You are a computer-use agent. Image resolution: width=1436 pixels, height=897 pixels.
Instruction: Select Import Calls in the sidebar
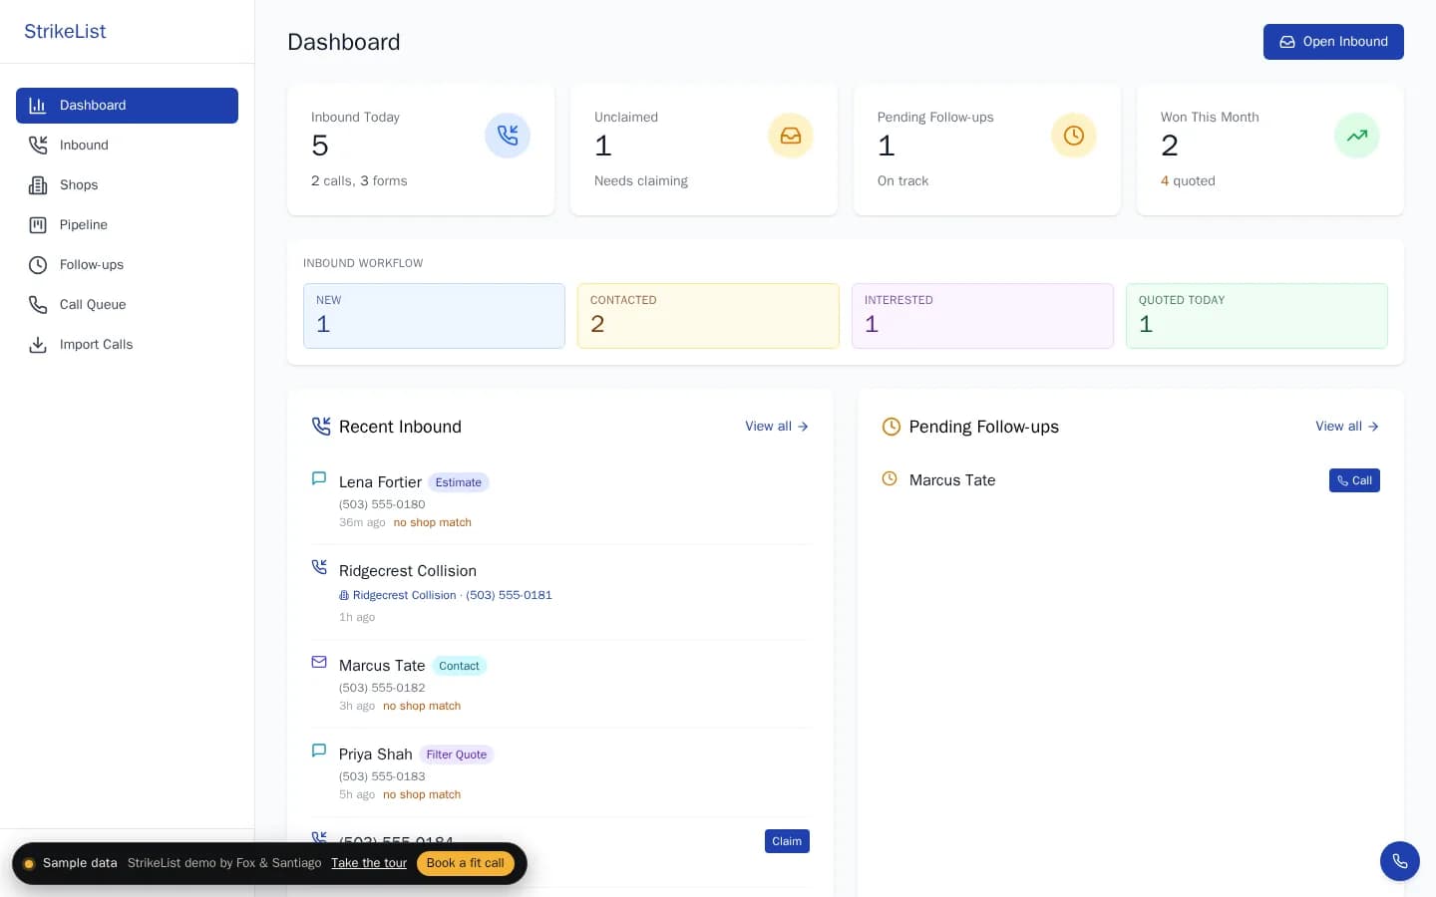pyautogui.click(x=127, y=345)
